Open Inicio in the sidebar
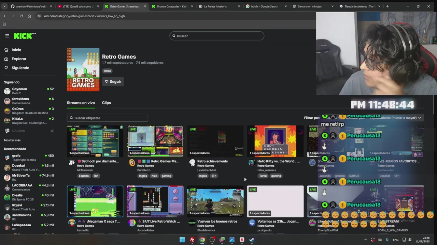437x245 pixels. point(16,50)
